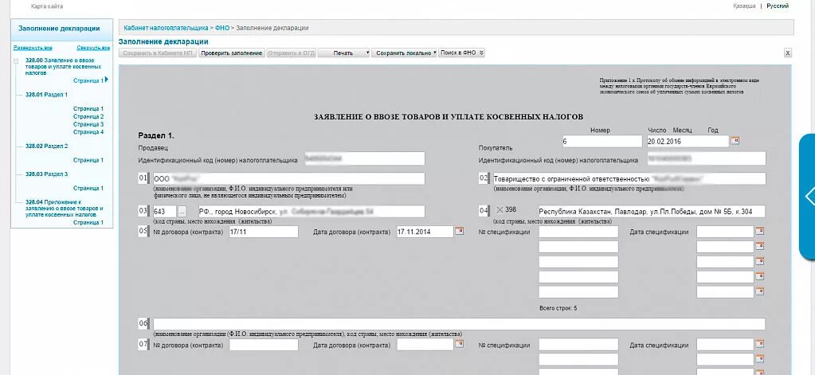Click Отправить в ОГД button
This screenshot has height=375, width=815.
[x=291, y=53]
